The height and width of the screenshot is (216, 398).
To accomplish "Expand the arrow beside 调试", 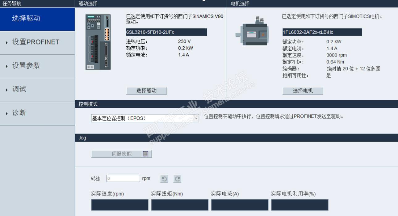I will [7, 90].
